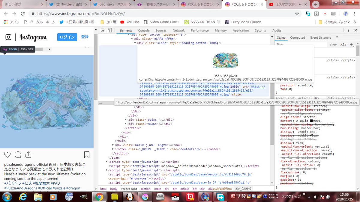Viewport: 360px width, 202px height.
Task: Show more Styles pane tabs with the chevron
Action: tap(337, 37)
